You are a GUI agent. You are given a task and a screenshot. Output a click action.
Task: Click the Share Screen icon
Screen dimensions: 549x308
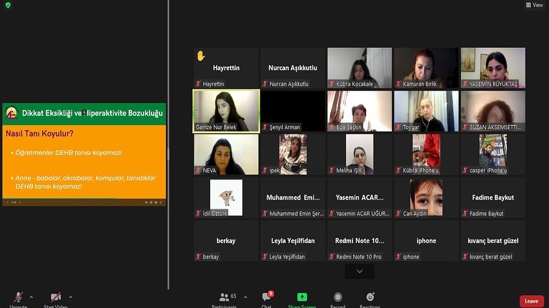(x=302, y=297)
